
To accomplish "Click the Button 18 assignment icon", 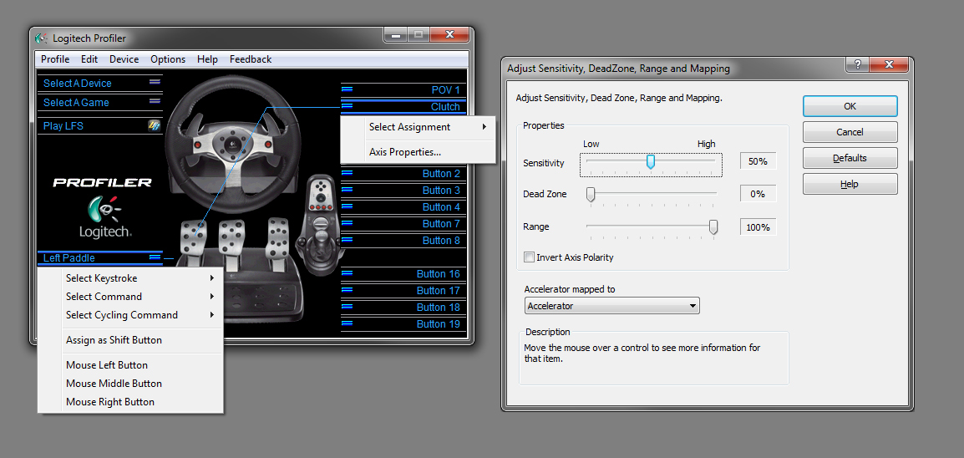I will pyautogui.click(x=348, y=307).
